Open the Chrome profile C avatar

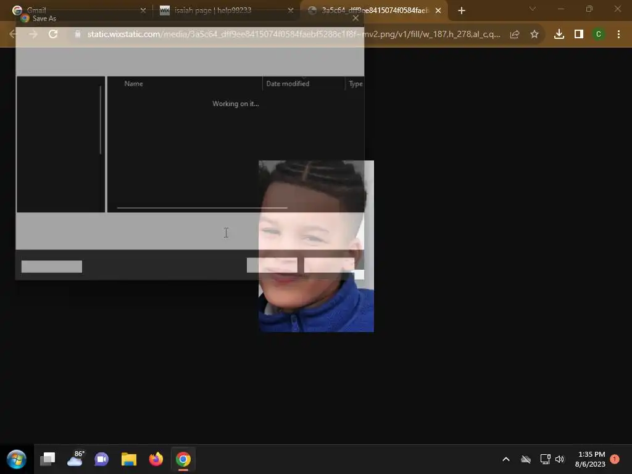click(599, 35)
